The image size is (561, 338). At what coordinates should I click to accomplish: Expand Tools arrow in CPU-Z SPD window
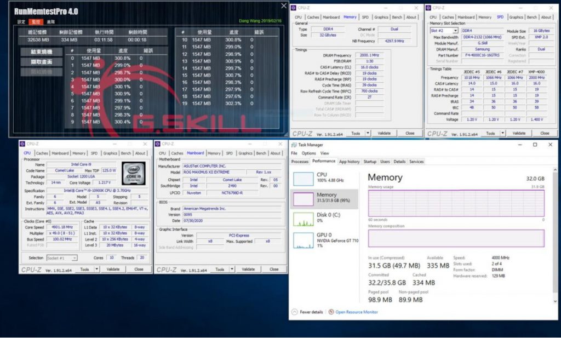pos(503,133)
